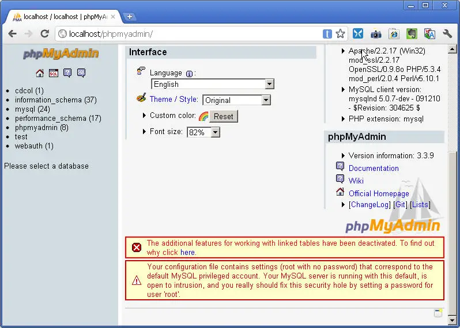Click the 'Please select a database' text
Image resolution: width=460 pixels, height=328 pixels.
pos(46,166)
